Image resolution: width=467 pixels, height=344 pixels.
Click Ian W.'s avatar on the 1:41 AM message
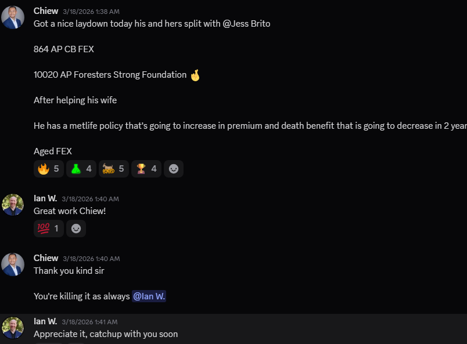point(13,328)
